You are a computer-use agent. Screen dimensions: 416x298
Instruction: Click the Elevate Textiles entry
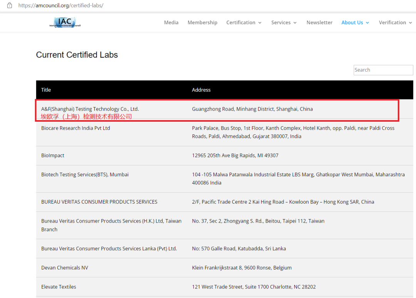(59, 287)
